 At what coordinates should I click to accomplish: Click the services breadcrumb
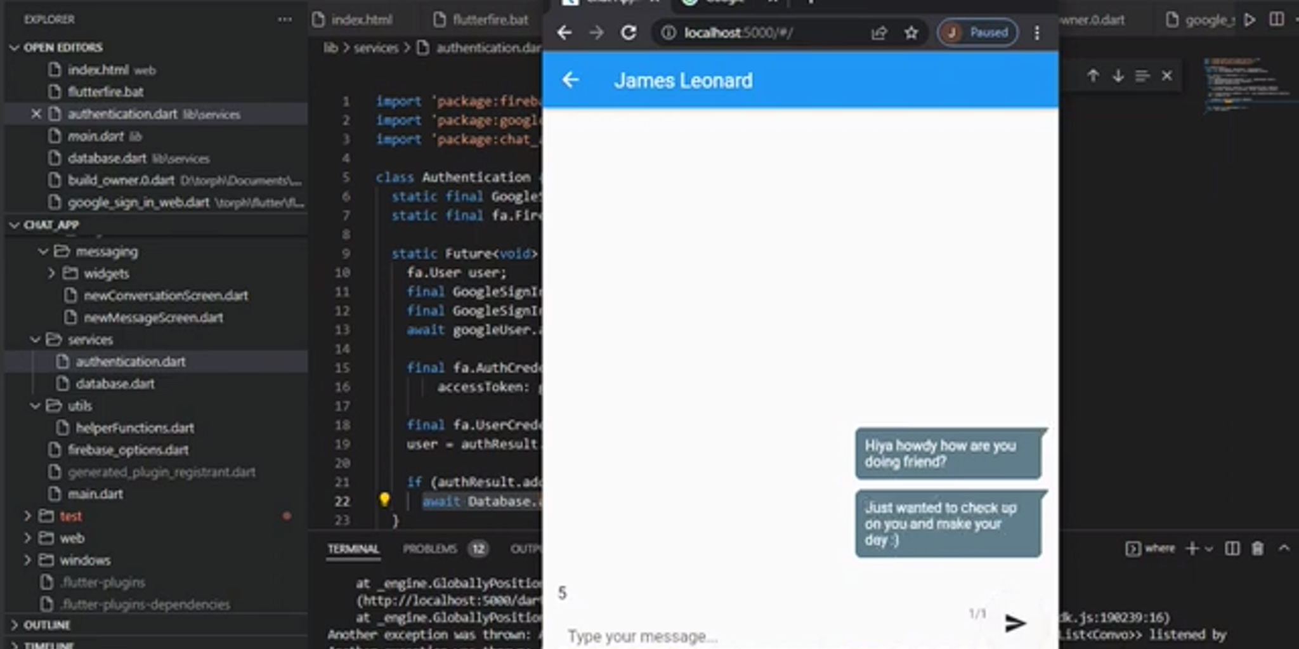click(375, 48)
